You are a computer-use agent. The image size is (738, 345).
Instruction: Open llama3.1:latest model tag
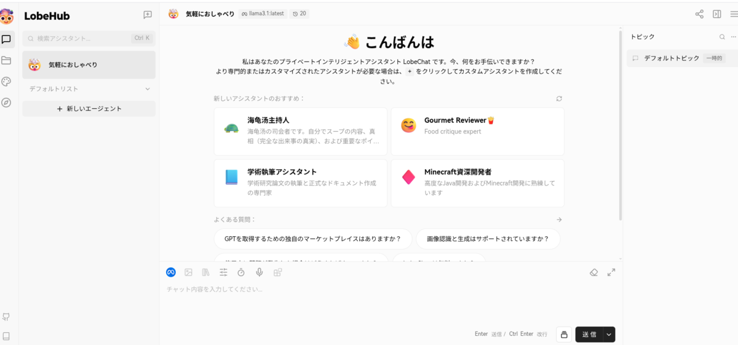point(263,14)
